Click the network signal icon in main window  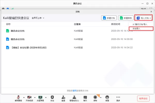coord(12,9)
